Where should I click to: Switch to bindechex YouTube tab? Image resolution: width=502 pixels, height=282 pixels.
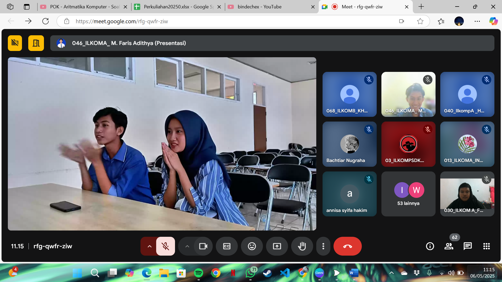coord(269,7)
